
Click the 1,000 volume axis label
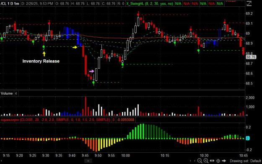[250, 107]
